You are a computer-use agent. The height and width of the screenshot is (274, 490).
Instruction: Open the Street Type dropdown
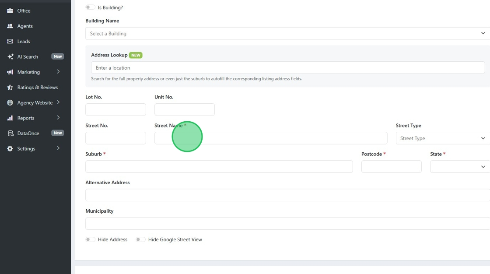[x=442, y=138]
